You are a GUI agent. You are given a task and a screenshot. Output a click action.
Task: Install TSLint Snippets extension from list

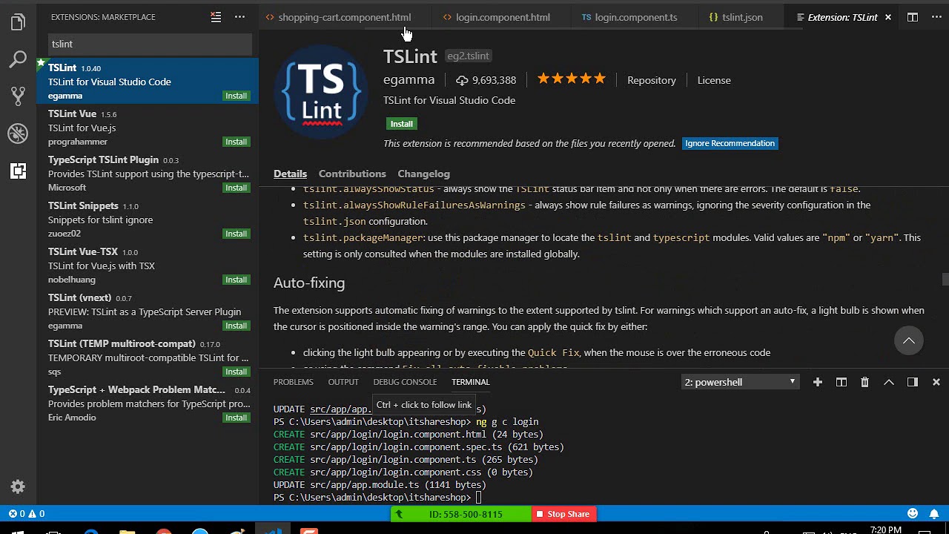pyautogui.click(x=237, y=234)
